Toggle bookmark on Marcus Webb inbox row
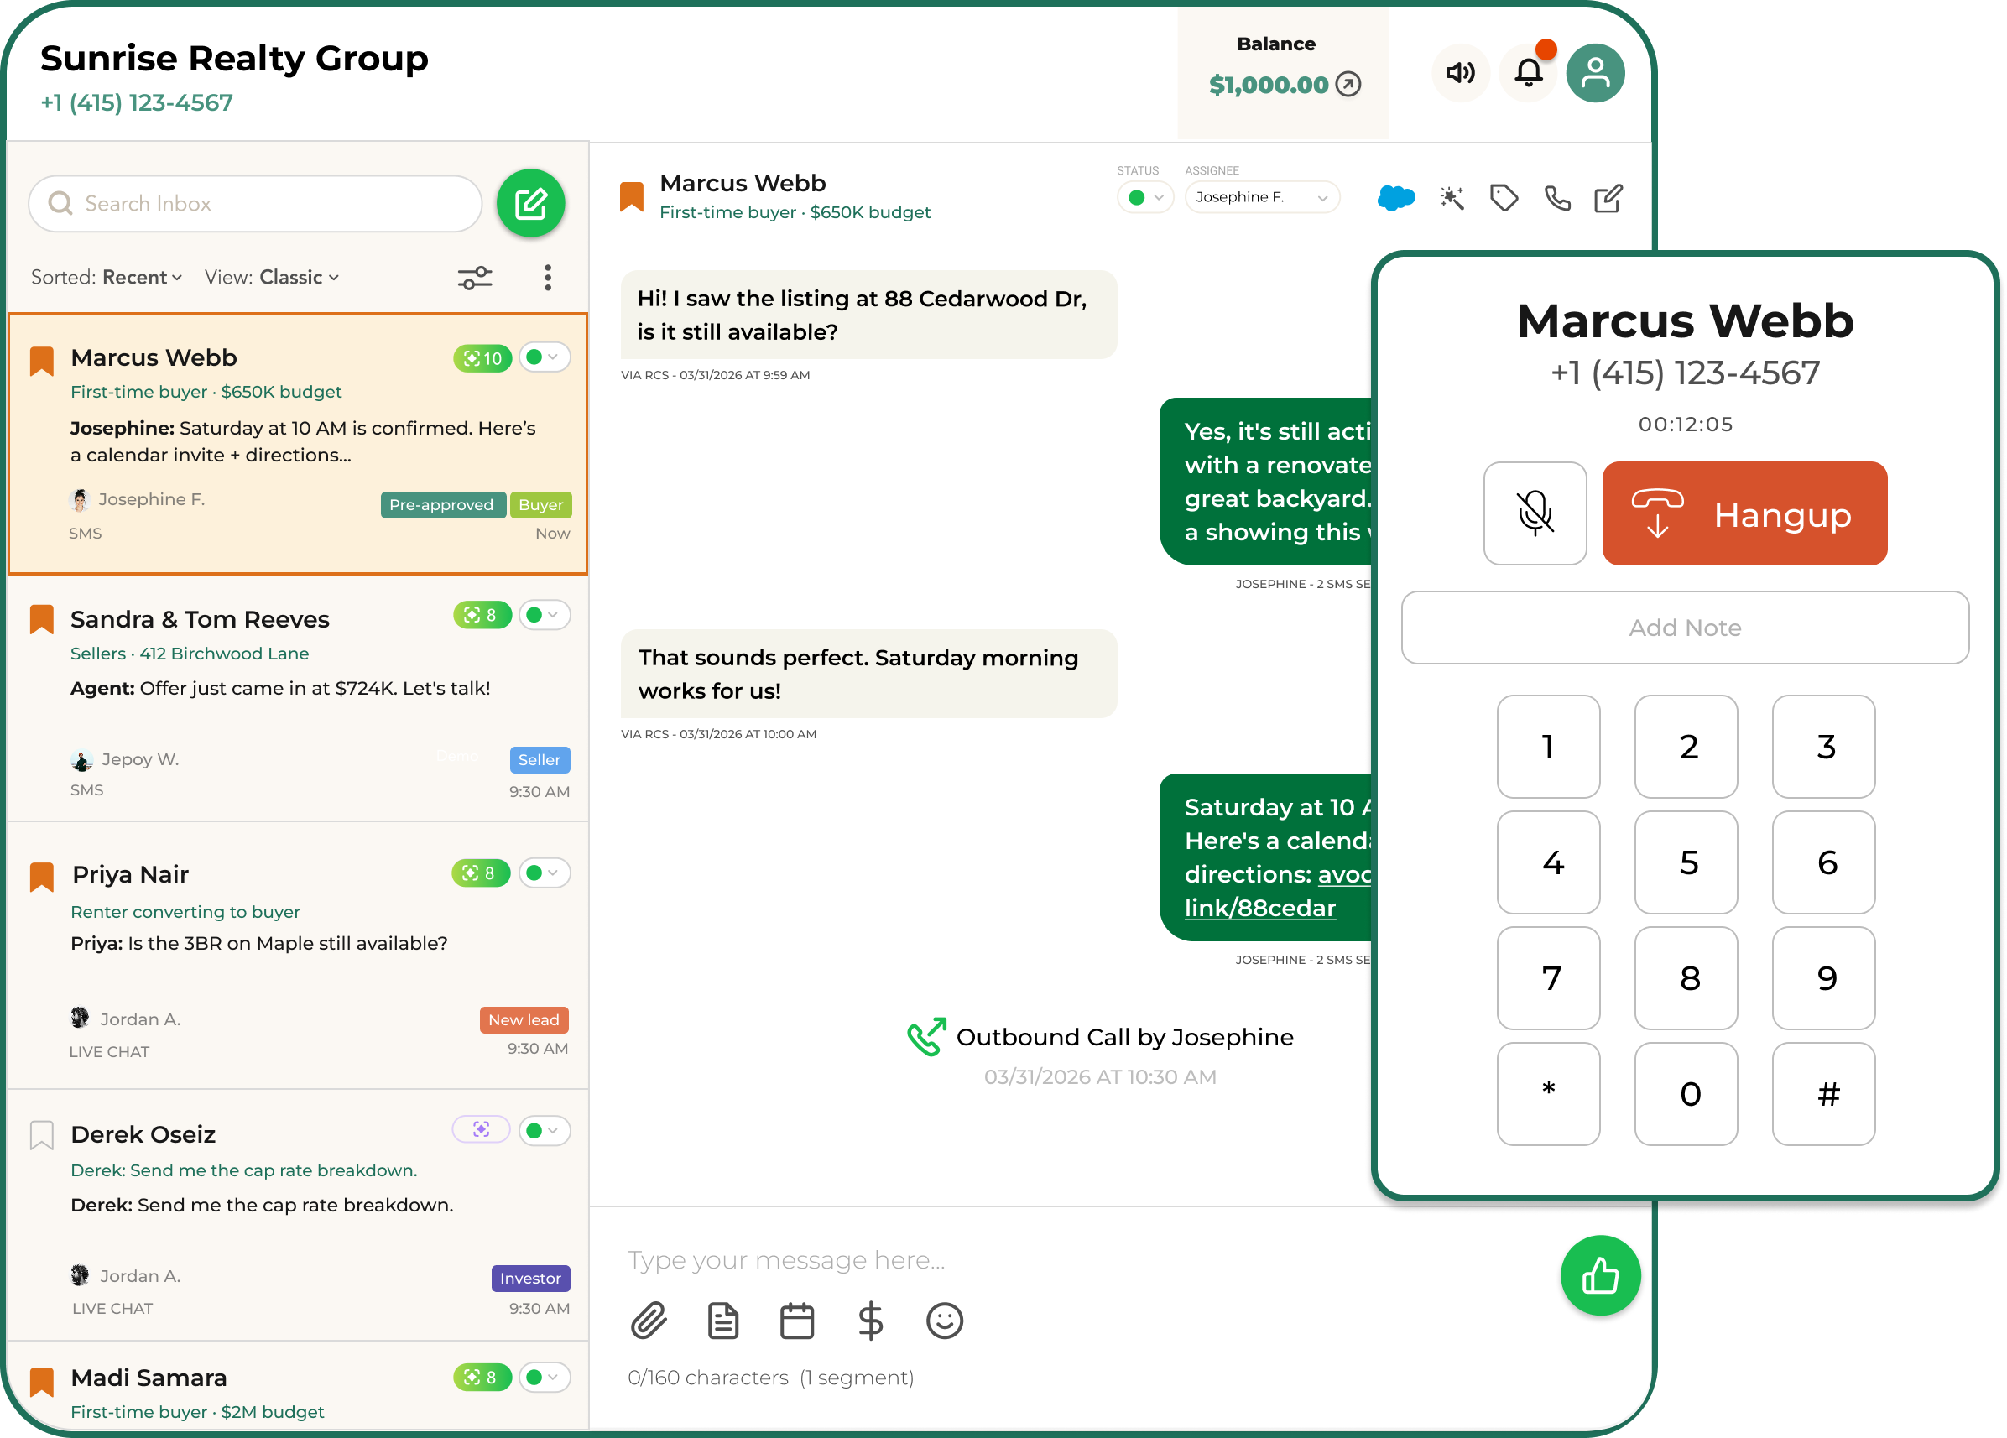 point(42,361)
